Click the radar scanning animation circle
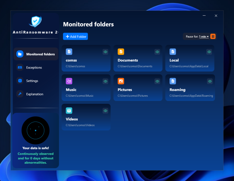 (x=36, y=130)
